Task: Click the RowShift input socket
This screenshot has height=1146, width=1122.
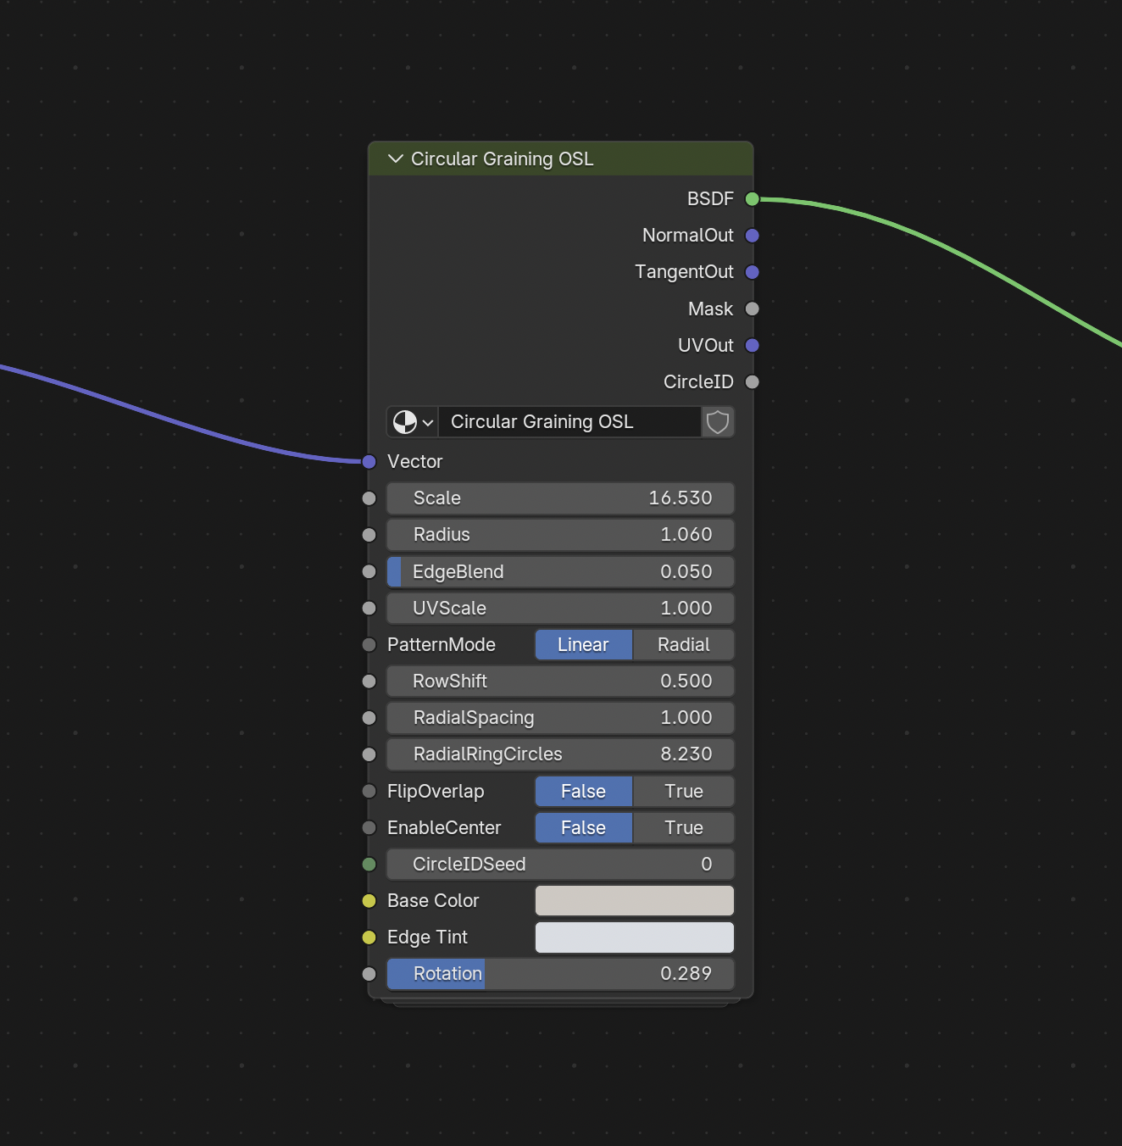Action: (x=369, y=681)
